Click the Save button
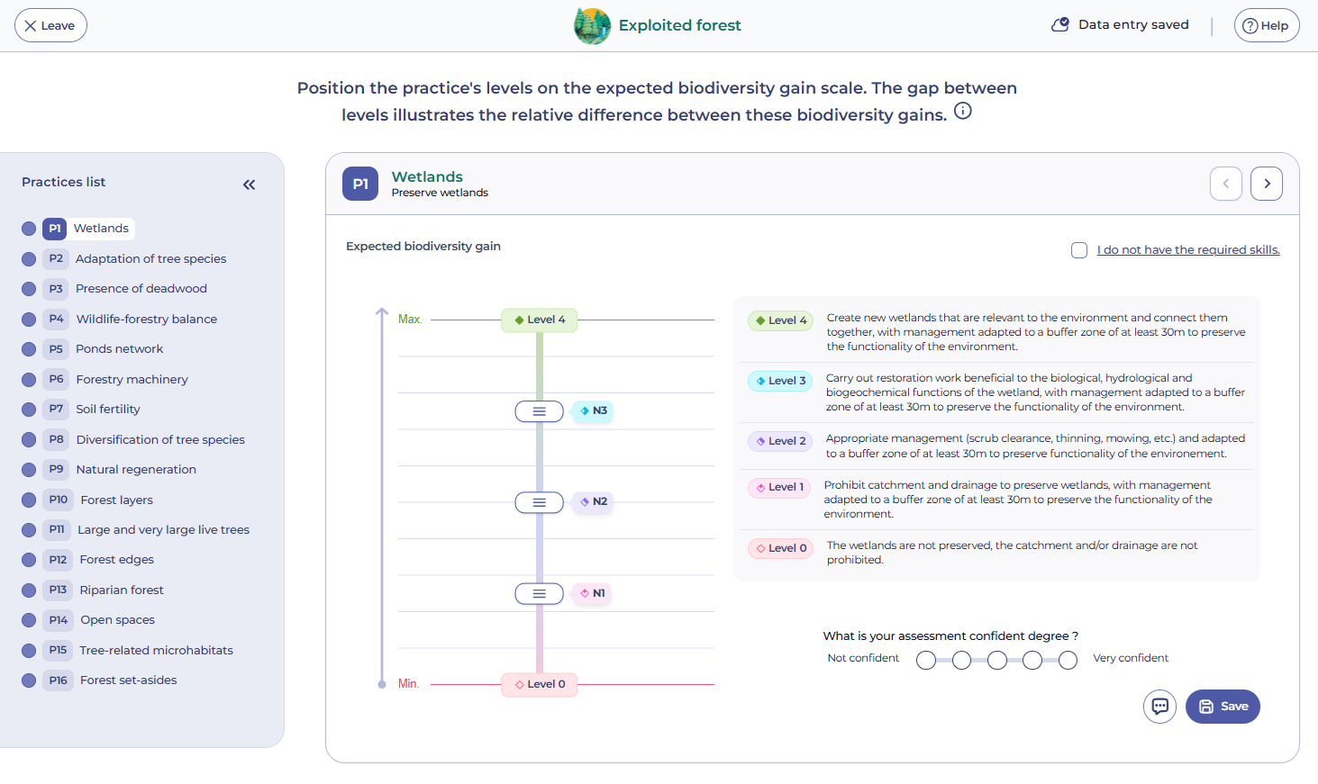The width and height of the screenshot is (1318, 784). pyautogui.click(x=1223, y=707)
